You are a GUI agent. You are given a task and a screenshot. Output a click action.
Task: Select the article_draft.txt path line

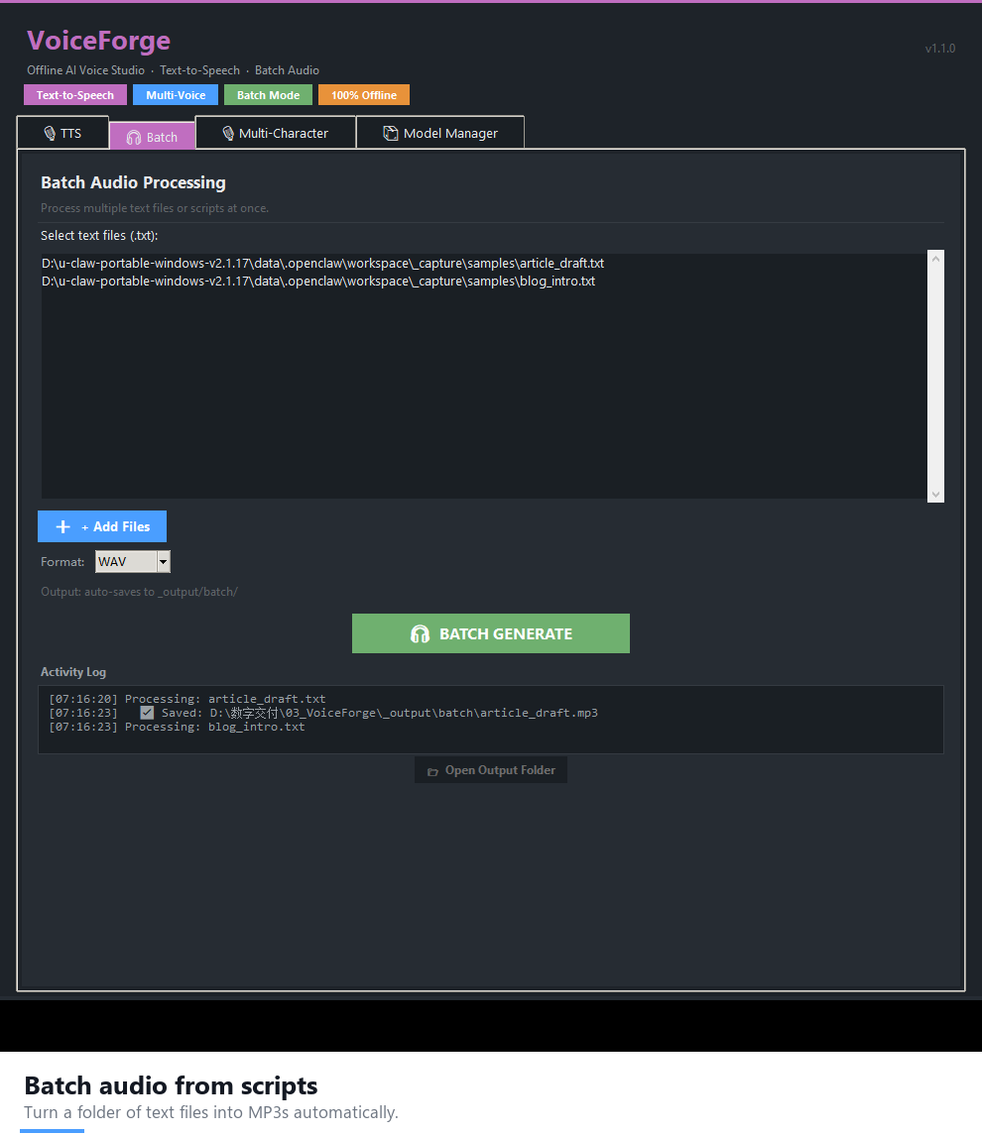323,264
